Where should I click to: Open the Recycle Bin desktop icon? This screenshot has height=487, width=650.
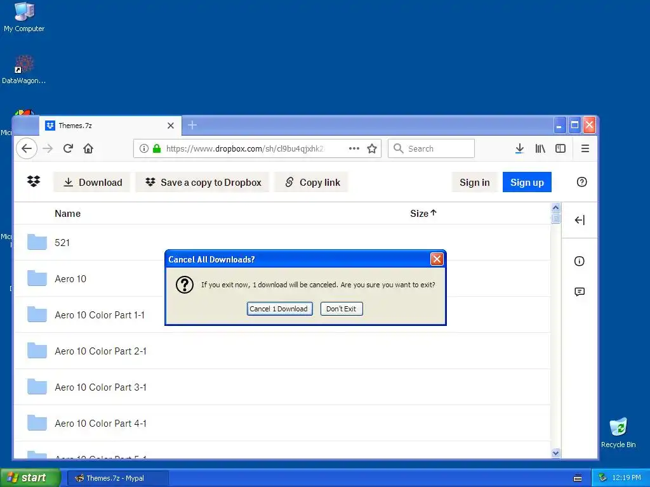pyautogui.click(x=618, y=432)
